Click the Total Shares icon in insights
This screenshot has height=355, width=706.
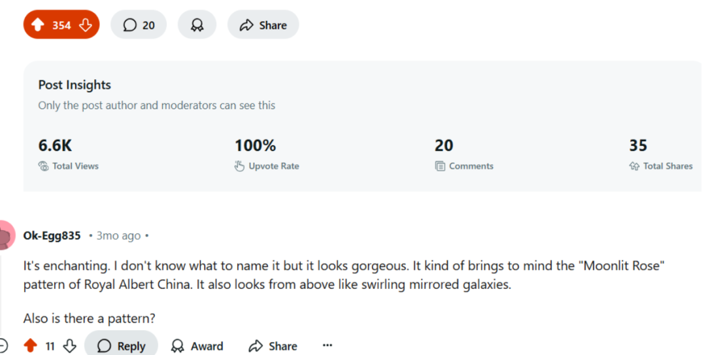point(633,166)
